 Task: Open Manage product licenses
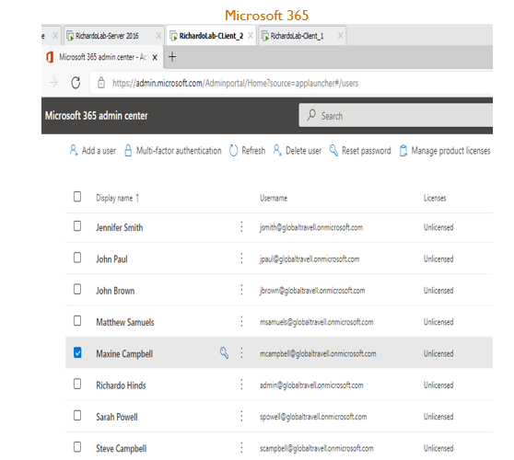tap(445, 151)
